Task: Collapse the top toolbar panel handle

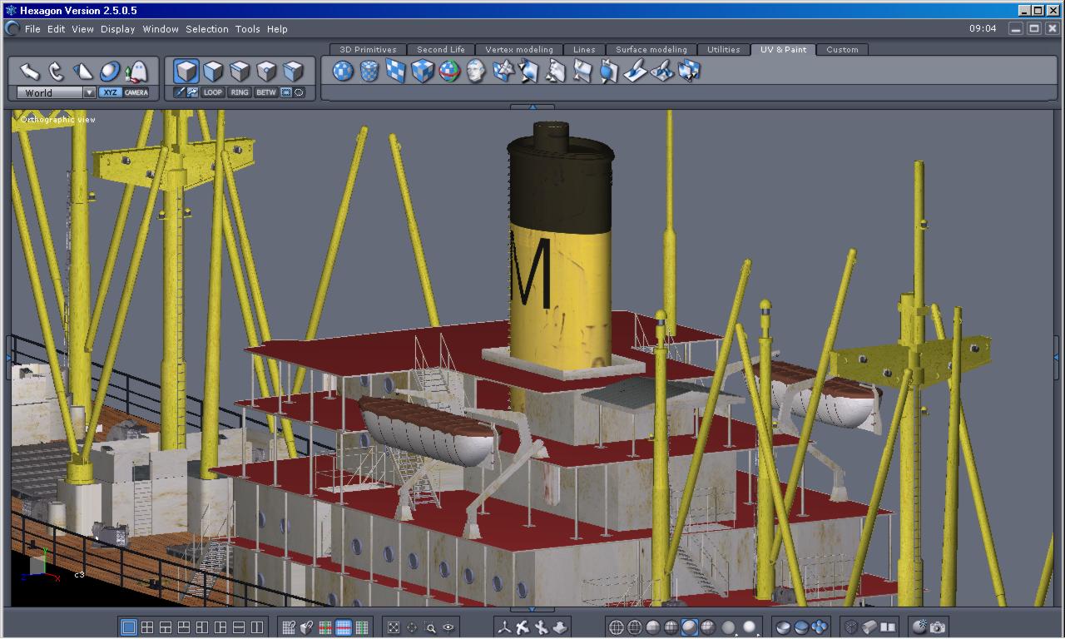Action: pos(532,106)
